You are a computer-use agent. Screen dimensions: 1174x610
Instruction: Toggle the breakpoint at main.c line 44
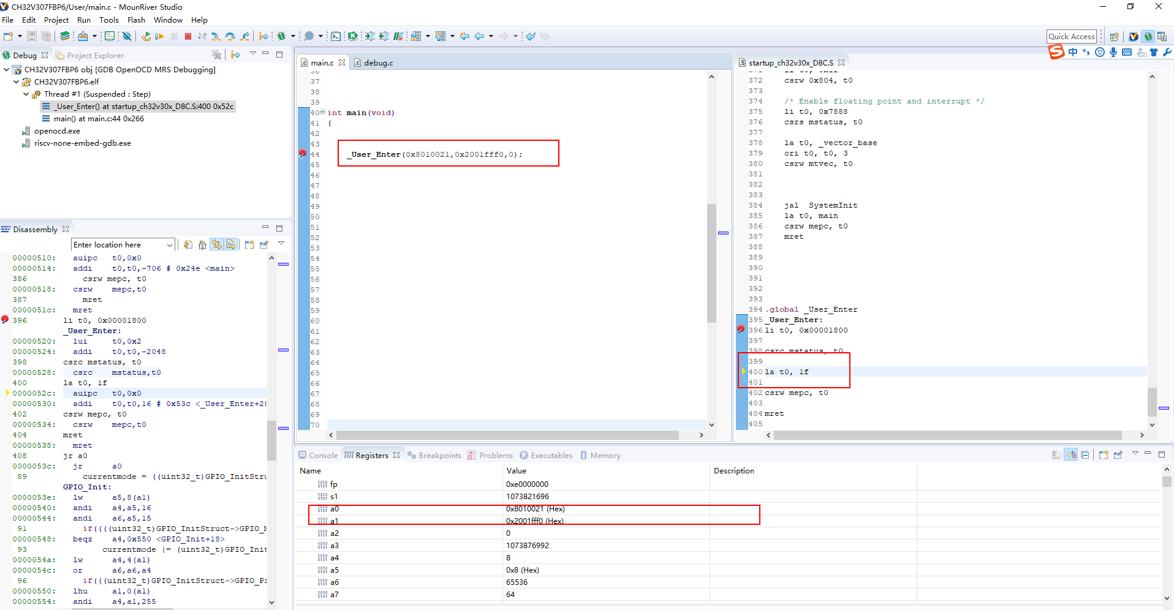(303, 154)
